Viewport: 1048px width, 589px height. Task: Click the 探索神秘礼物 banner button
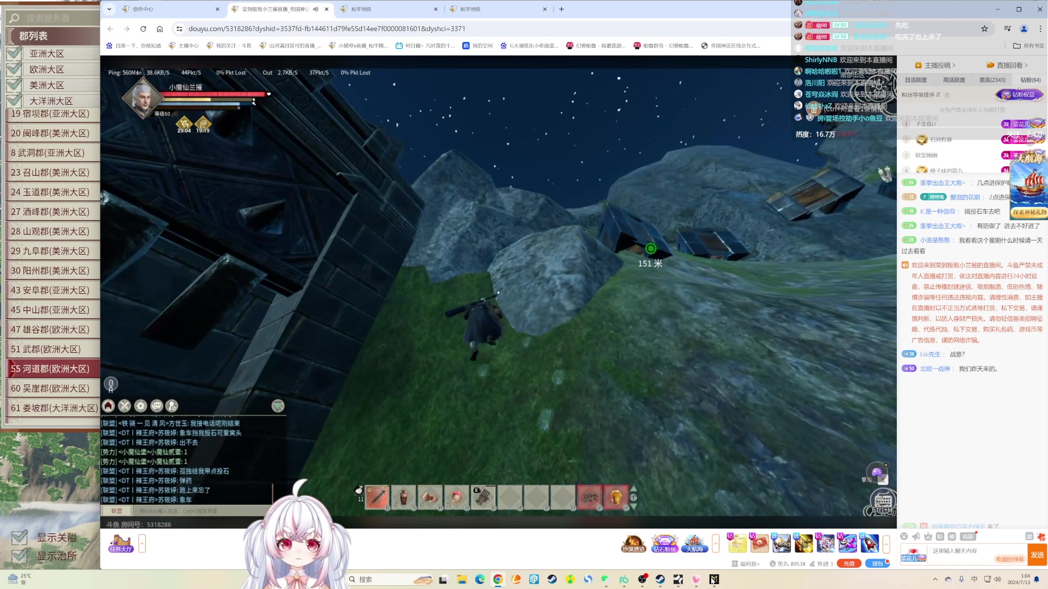[x=1029, y=212]
